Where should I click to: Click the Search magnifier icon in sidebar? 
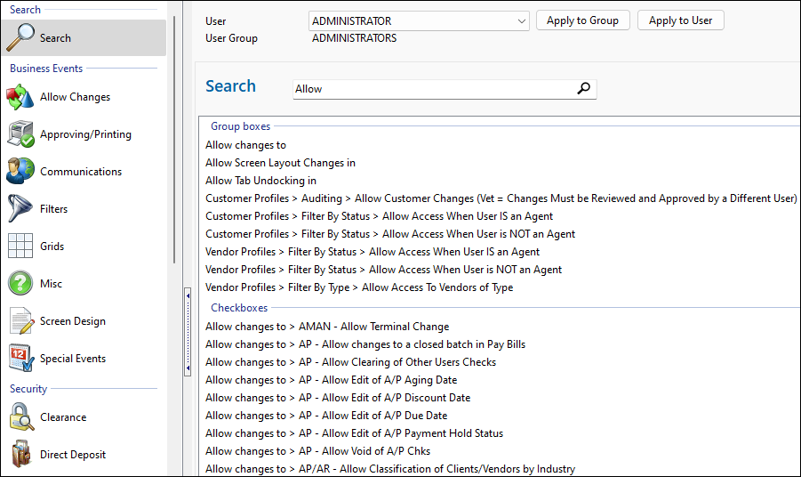20,38
